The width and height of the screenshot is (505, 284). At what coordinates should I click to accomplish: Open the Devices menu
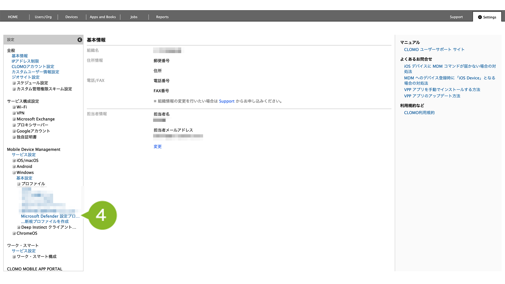click(x=72, y=17)
